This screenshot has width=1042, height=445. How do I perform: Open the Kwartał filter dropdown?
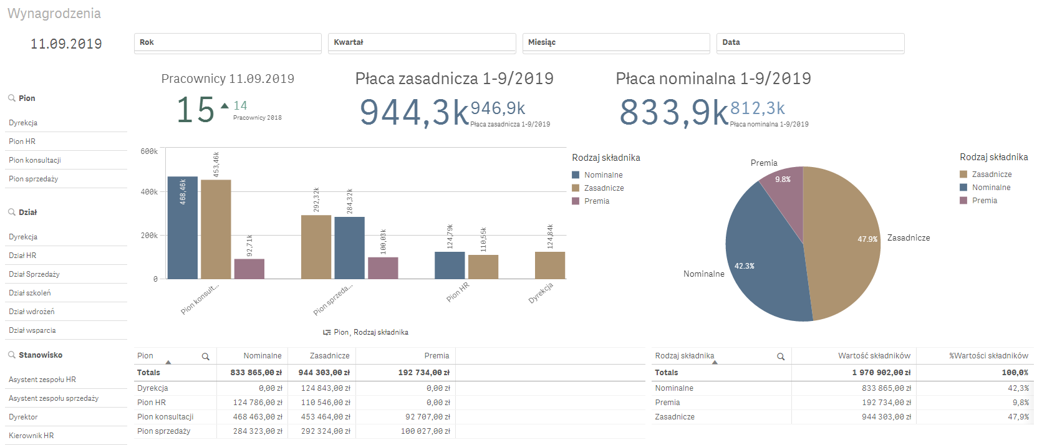[x=422, y=42]
